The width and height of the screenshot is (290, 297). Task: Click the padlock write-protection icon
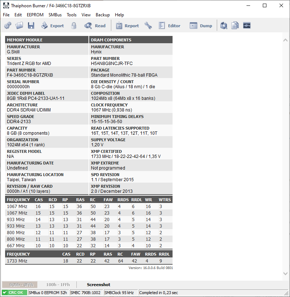(x=74, y=25)
